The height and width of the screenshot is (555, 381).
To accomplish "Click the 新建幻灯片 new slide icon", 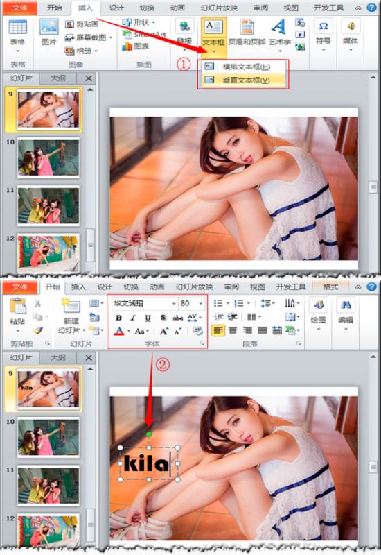I will (x=71, y=305).
